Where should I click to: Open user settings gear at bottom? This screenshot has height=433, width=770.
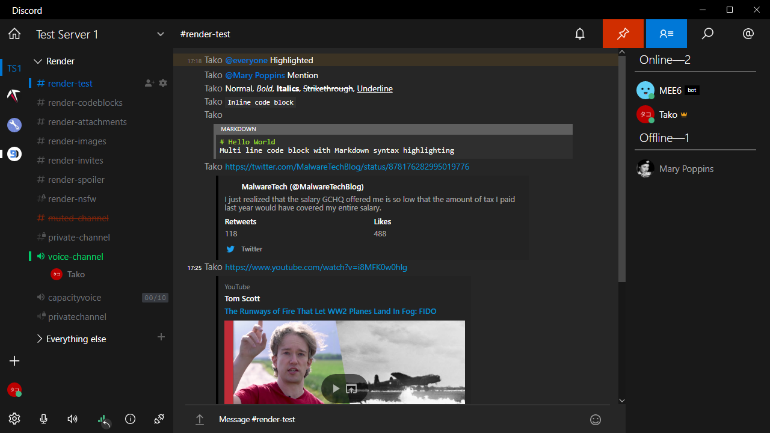[x=14, y=419]
